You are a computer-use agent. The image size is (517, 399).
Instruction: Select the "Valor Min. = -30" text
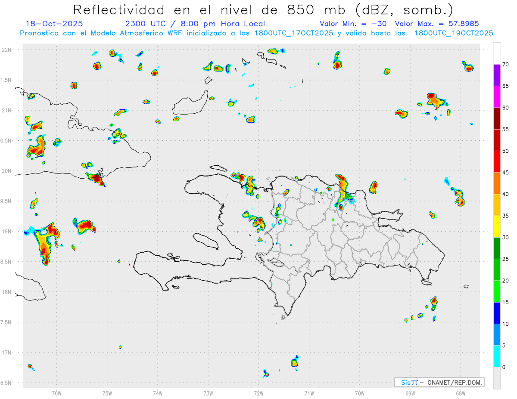[x=354, y=24]
